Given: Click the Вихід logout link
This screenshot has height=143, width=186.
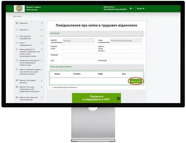Looking at the screenshot, I should pos(141,9).
